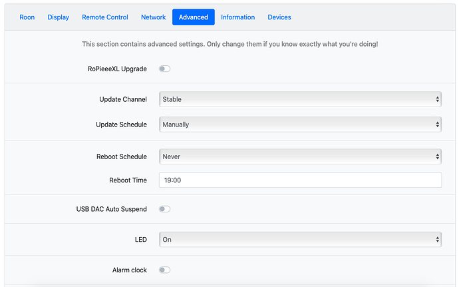Image resolution: width=459 pixels, height=287 pixels.
Task: Enable the Alarm clock switch
Action: click(x=164, y=270)
